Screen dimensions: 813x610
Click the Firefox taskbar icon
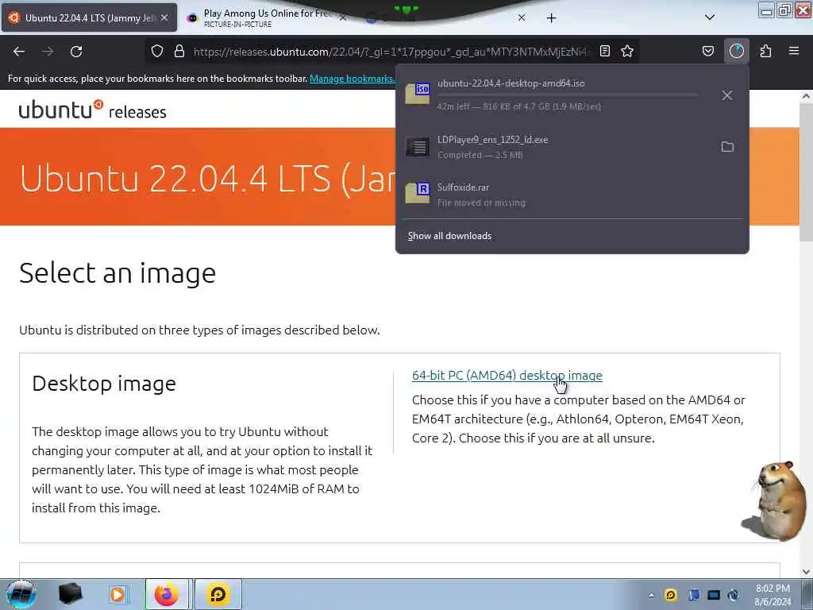click(167, 594)
